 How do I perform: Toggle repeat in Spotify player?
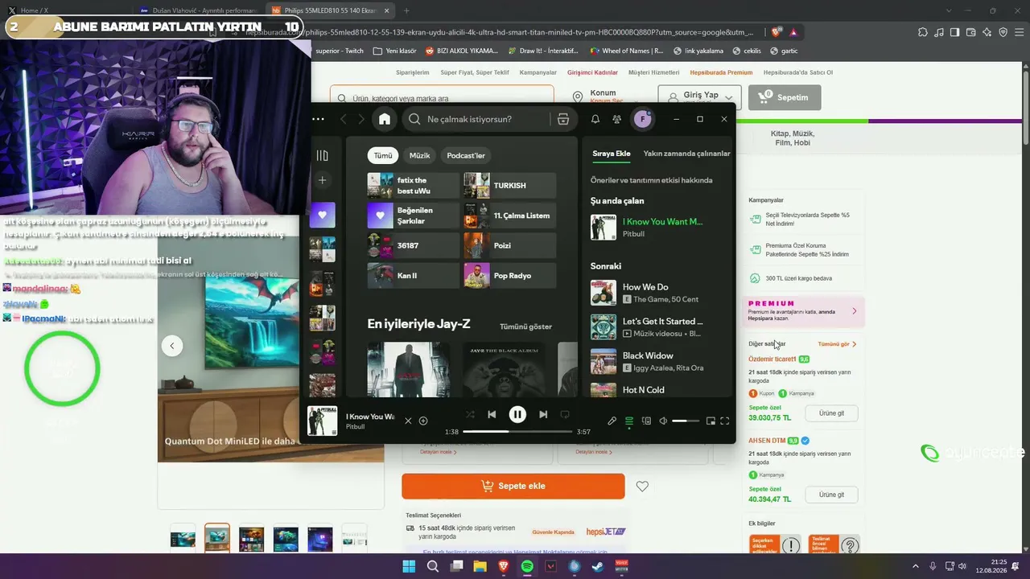click(x=565, y=415)
